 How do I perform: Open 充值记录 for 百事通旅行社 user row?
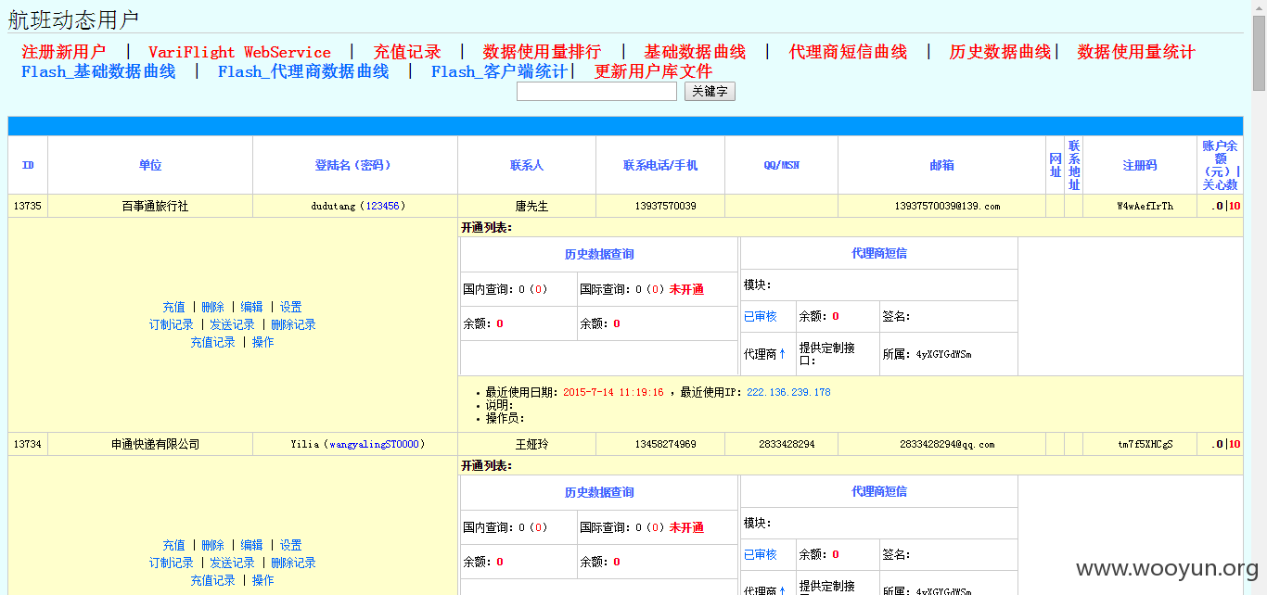point(212,342)
